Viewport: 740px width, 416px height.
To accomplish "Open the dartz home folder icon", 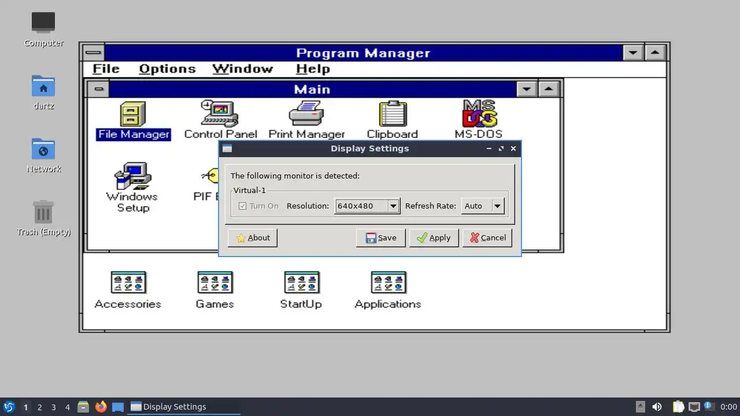I will click(x=43, y=92).
